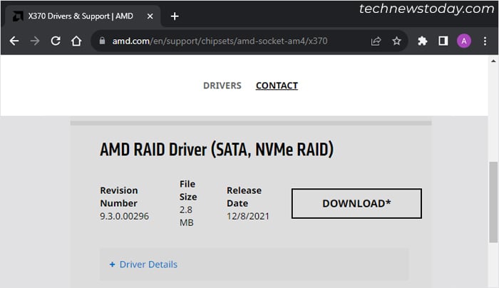This screenshot has height=288, width=499.
Task: Download the AMD RAID Driver
Action: [356, 203]
